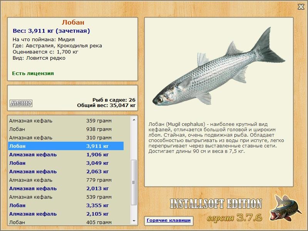Click Где: Австралия, Крокодилья река line

[57, 46]
